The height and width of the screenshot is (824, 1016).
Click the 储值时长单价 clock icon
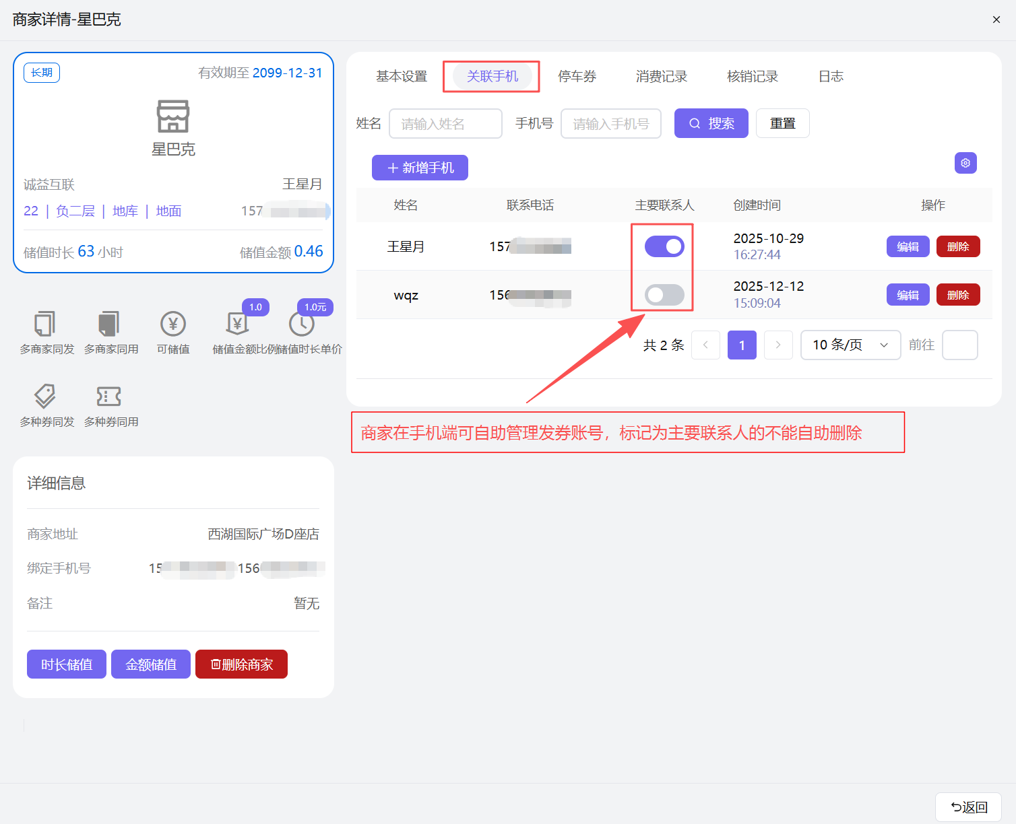point(301,324)
